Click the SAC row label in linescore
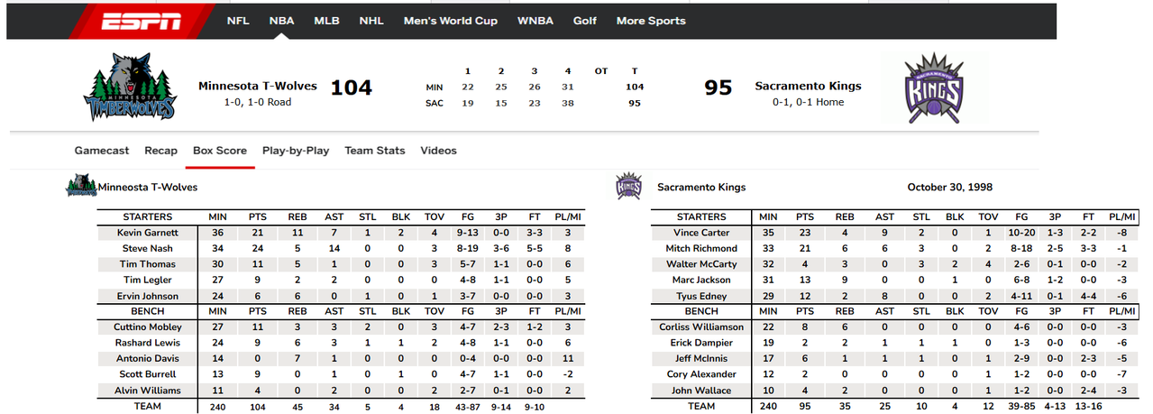The height and width of the screenshot is (414, 1153). coord(435,103)
